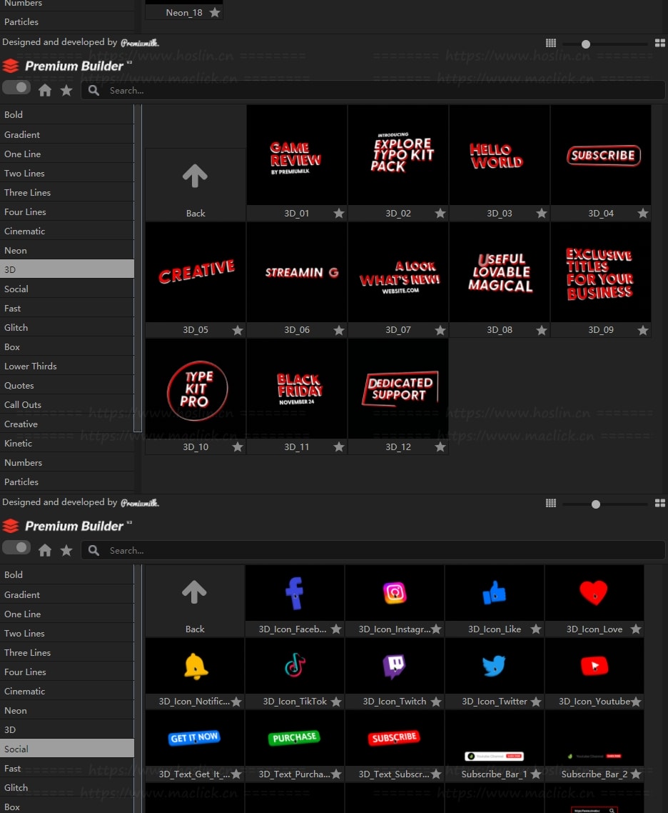
Task: Open the Purchase 3D text thumbnail
Action: pos(295,738)
